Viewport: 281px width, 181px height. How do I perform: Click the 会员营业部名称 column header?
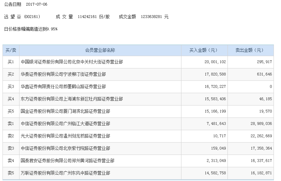[100, 50]
